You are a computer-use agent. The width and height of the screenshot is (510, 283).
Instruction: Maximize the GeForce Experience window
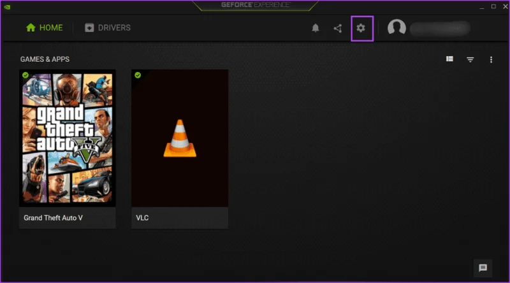pos(493,6)
